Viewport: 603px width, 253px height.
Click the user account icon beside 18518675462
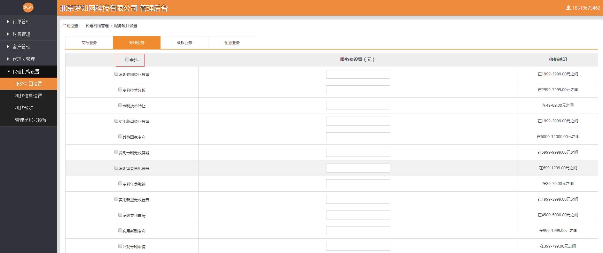(568, 8)
